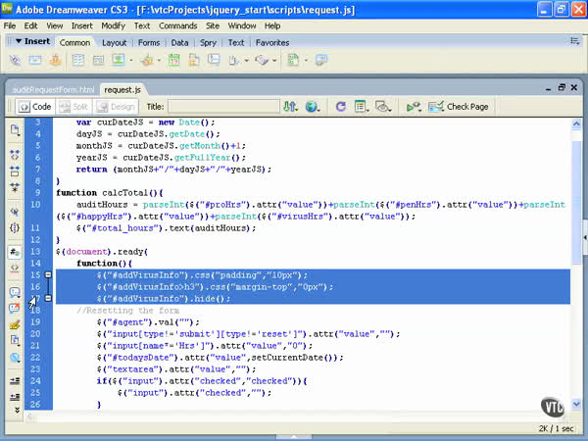This screenshot has height=441, width=588.
Task: Collapse the code fold marker at line 15
Action: pyautogui.click(x=47, y=276)
